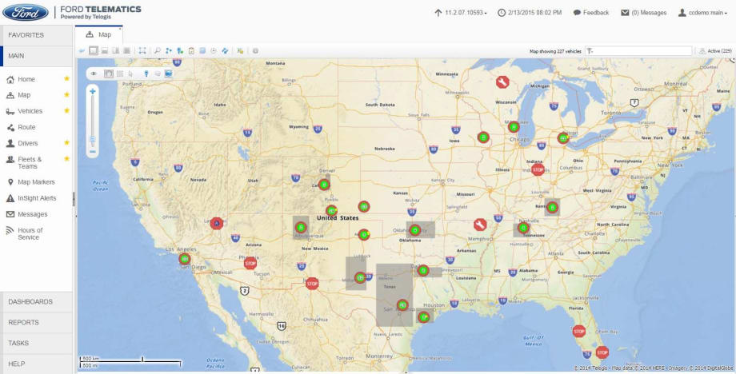Viewport: 736px width, 374px height.
Task: Click the zoom-to-fit extents icon
Action: (x=142, y=50)
